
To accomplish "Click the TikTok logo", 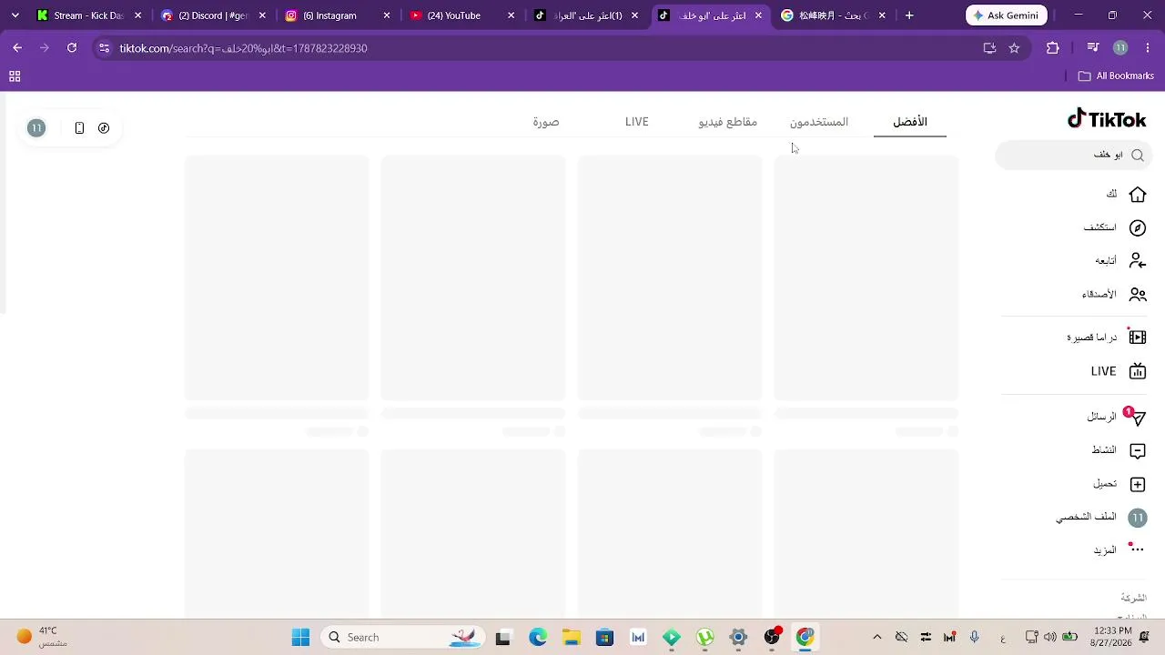I will point(1106,120).
